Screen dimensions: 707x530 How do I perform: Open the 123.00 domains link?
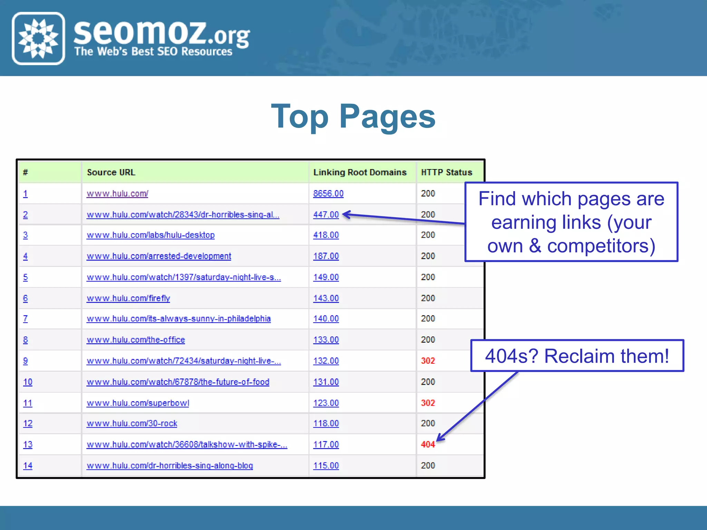[326, 403]
